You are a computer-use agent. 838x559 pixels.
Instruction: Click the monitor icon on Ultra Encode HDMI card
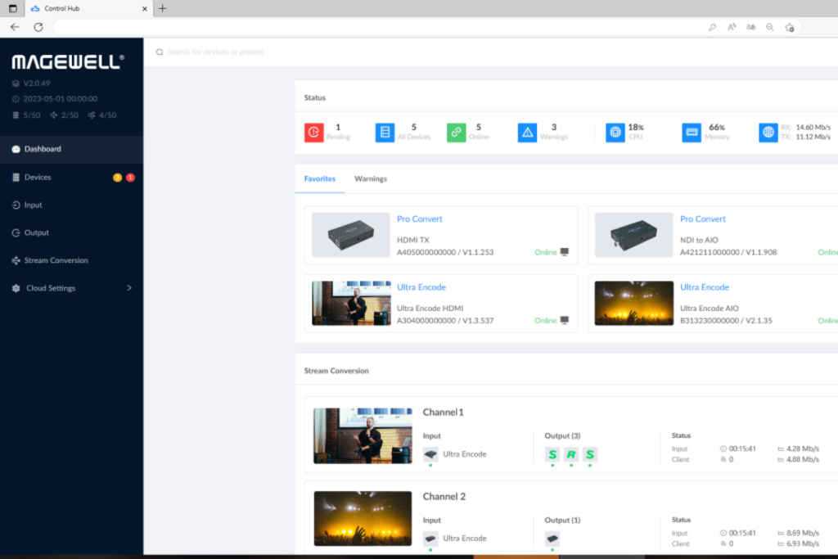point(565,320)
